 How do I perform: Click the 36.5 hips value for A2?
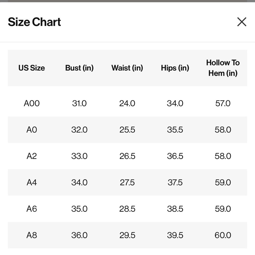pos(175,156)
